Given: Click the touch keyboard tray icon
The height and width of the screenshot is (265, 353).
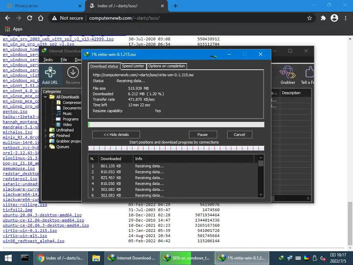Looking at the screenshot, I should coord(298,258).
